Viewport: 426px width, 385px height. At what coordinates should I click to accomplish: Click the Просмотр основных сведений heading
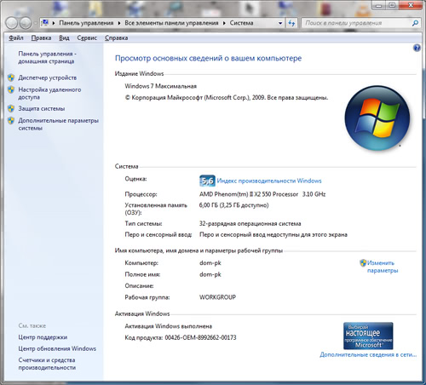tap(208, 58)
